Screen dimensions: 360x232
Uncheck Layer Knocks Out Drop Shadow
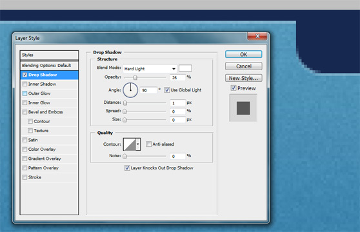click(127, 168)
